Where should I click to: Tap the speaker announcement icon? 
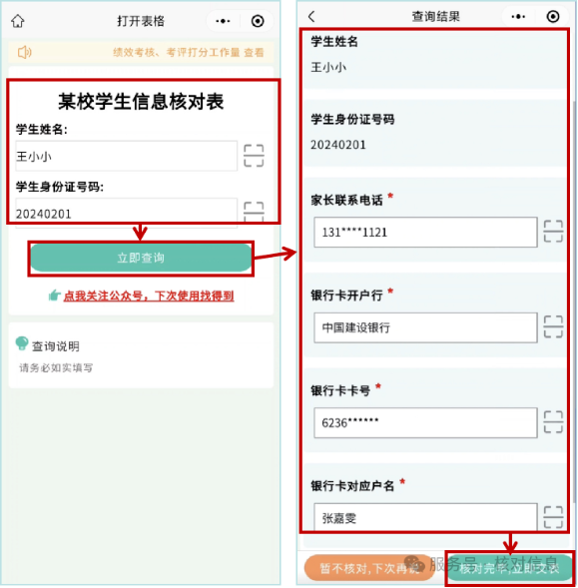(x=25, y=52)
